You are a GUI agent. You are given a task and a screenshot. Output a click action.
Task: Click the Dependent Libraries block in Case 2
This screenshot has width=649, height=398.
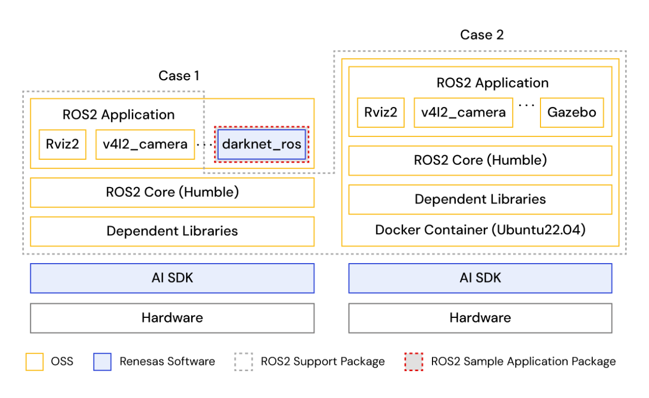[480, 199]
